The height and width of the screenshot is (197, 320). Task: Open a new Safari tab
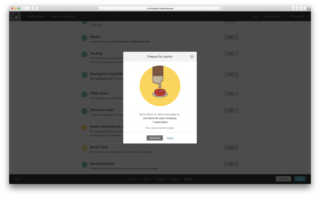309,9
